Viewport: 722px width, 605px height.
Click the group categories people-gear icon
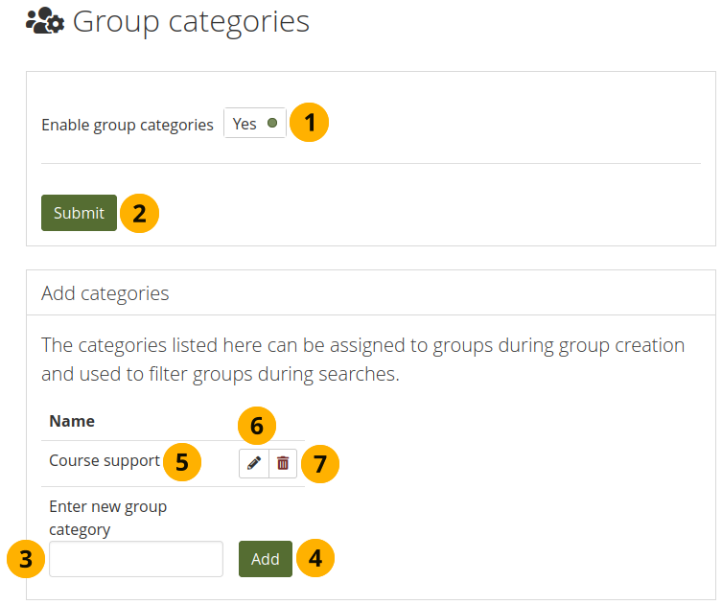pos(44,21)
